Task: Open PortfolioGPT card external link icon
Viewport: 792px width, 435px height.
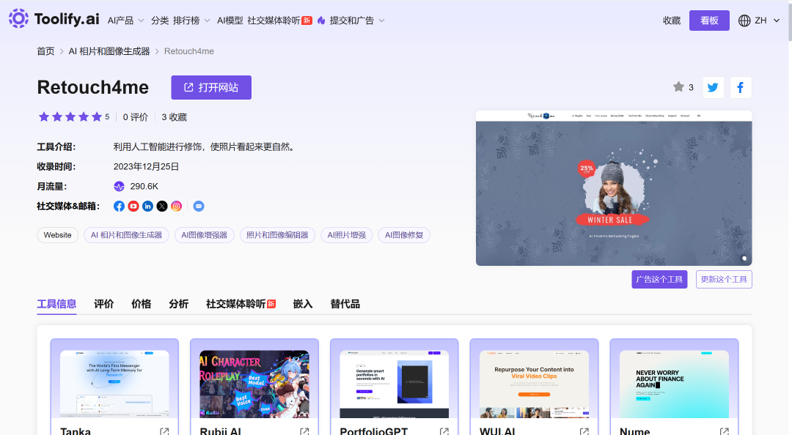Action: [444, 431]
